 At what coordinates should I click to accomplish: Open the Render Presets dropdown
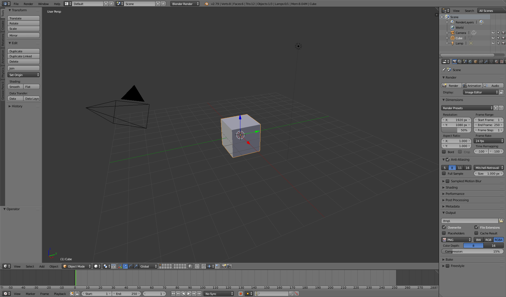click(466, 108)
